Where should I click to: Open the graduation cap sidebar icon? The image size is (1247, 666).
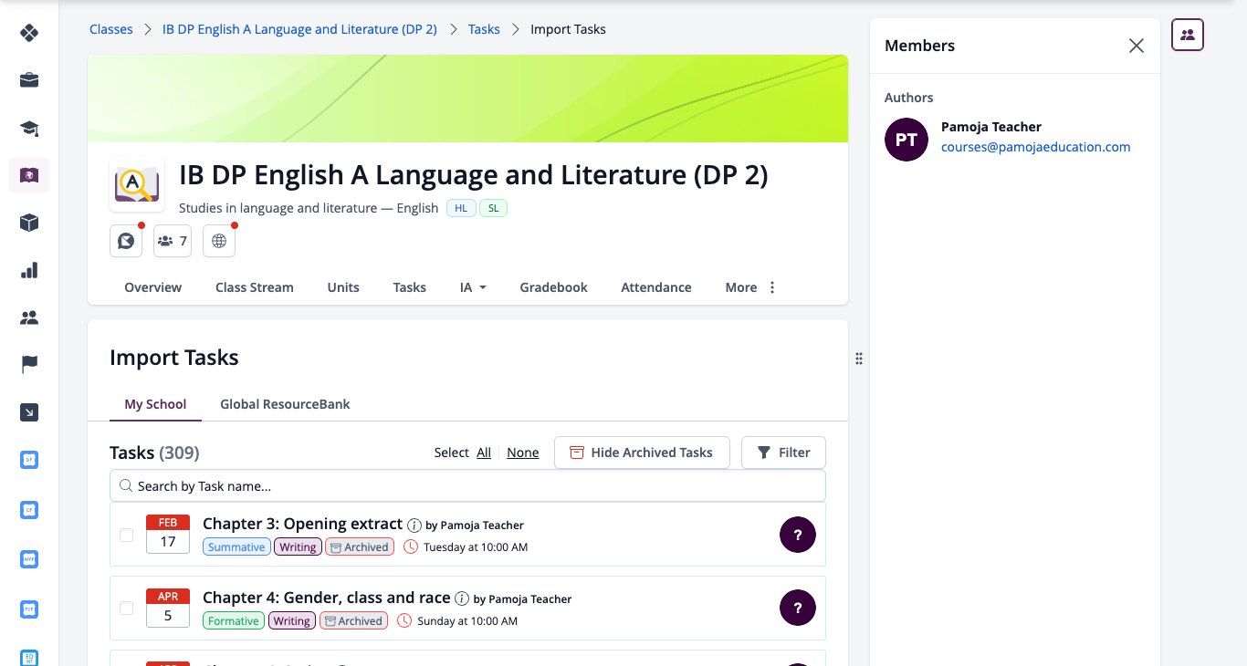(x=29, y=128)
